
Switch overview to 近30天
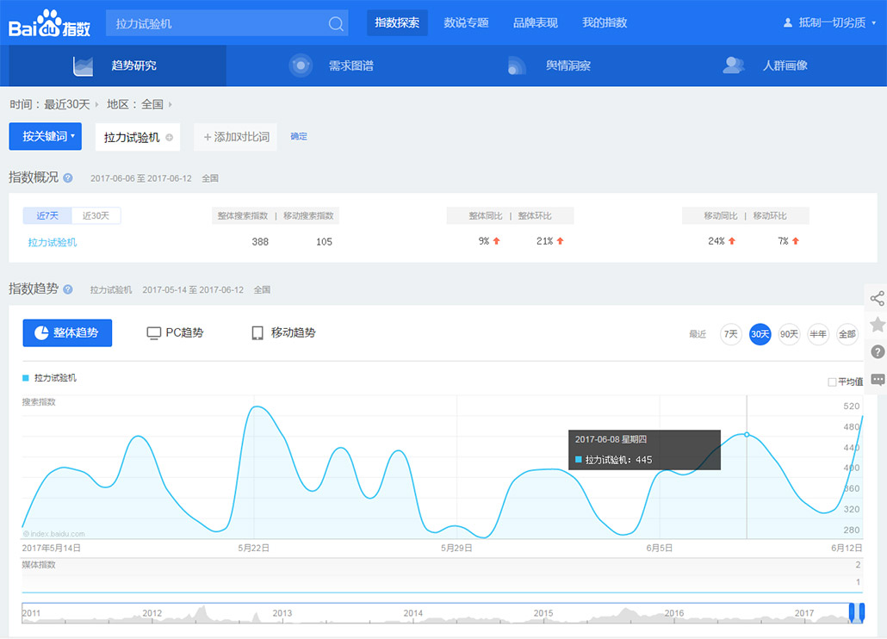pyautogui.click(x=96, y=215)
